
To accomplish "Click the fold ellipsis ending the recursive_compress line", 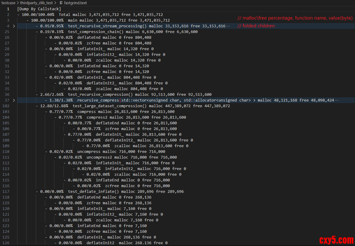I will coord(336,100).
